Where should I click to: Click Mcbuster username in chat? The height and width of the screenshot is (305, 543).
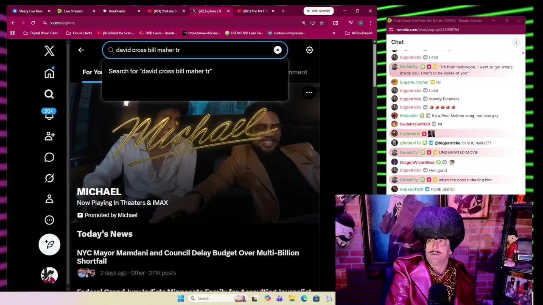pos(409,116)
